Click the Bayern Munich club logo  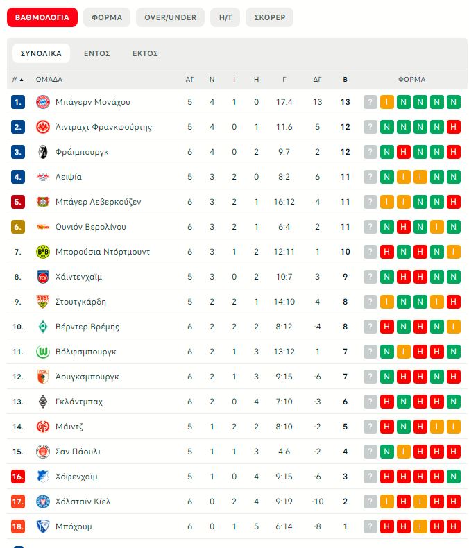pos(43,102)
